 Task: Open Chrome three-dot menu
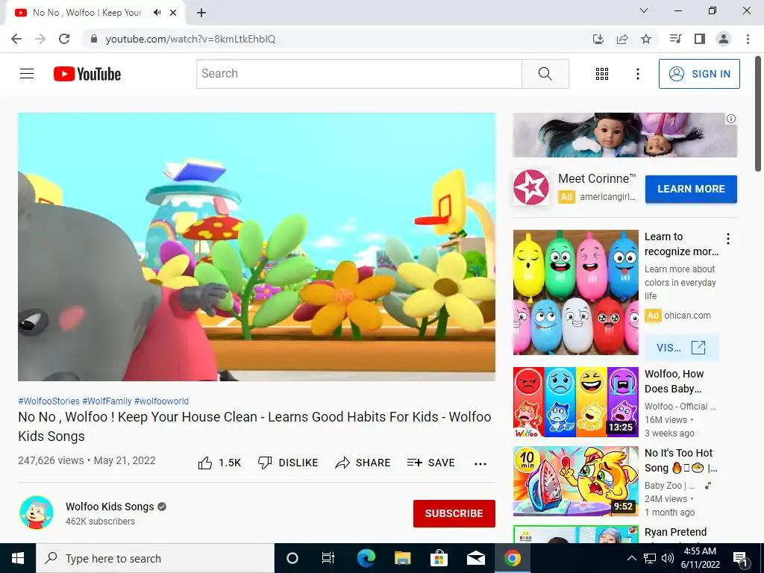point(748,39)
